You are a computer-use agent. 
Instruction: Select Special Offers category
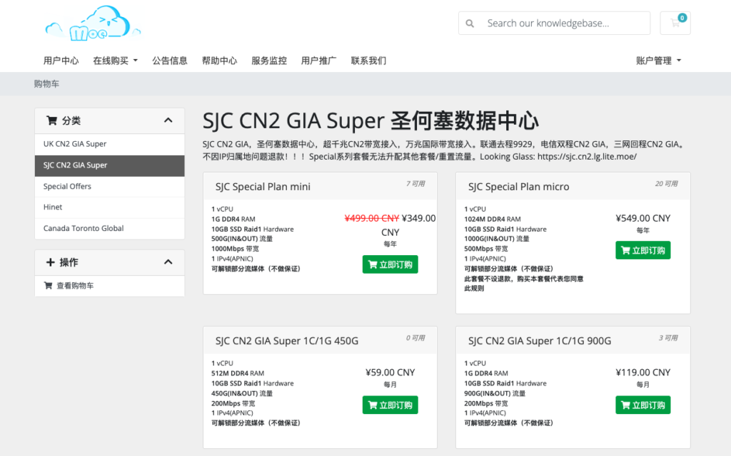tap(109, 187)
